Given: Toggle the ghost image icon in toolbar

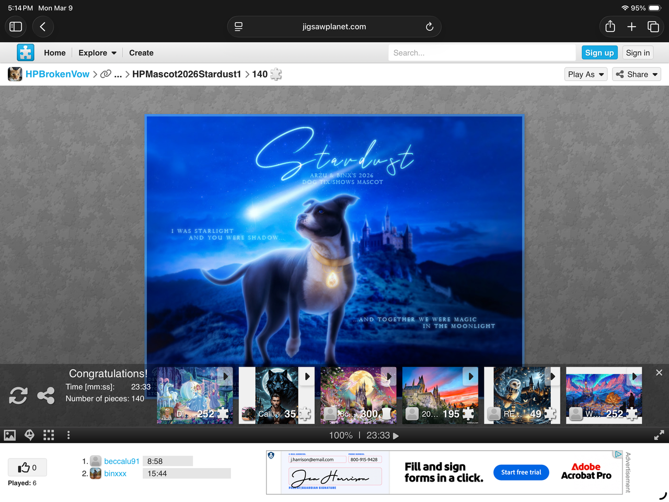Looking at the screenshot, I should pos(30,435).
